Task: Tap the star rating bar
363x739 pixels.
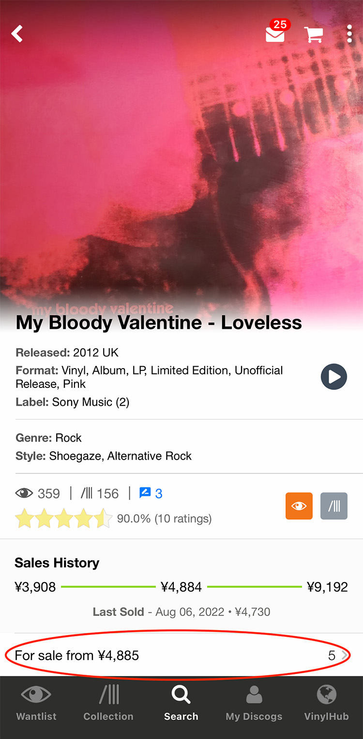Action: pyautogui.click(x=63, y=519)
